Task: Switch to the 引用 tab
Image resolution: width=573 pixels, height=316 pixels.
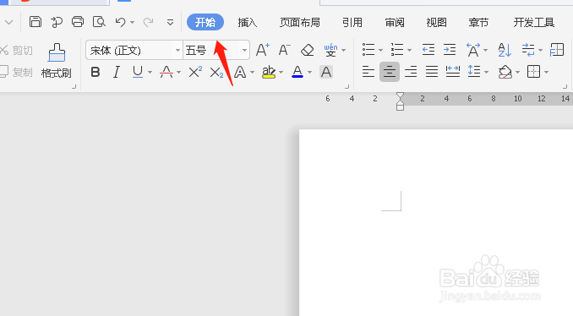Action: (352, 23)
